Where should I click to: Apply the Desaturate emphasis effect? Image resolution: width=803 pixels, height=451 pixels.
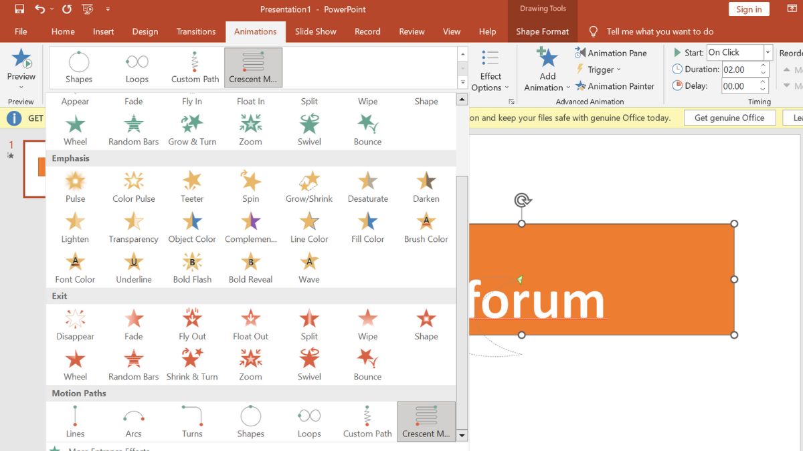pyautogui.click(x=367, y=186)
